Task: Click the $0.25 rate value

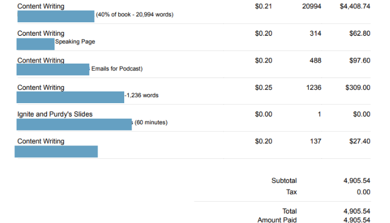Action: tap(264, 88)
